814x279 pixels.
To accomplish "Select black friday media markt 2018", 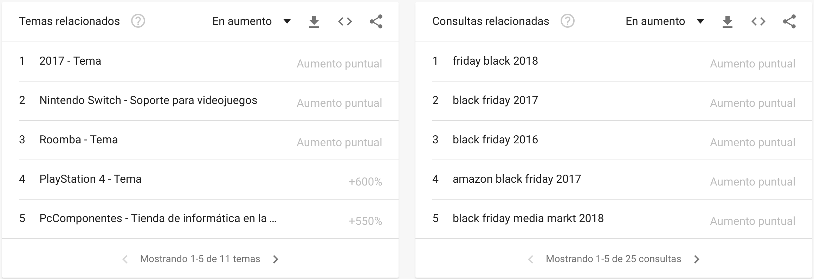I will click(x=622, y=219).
